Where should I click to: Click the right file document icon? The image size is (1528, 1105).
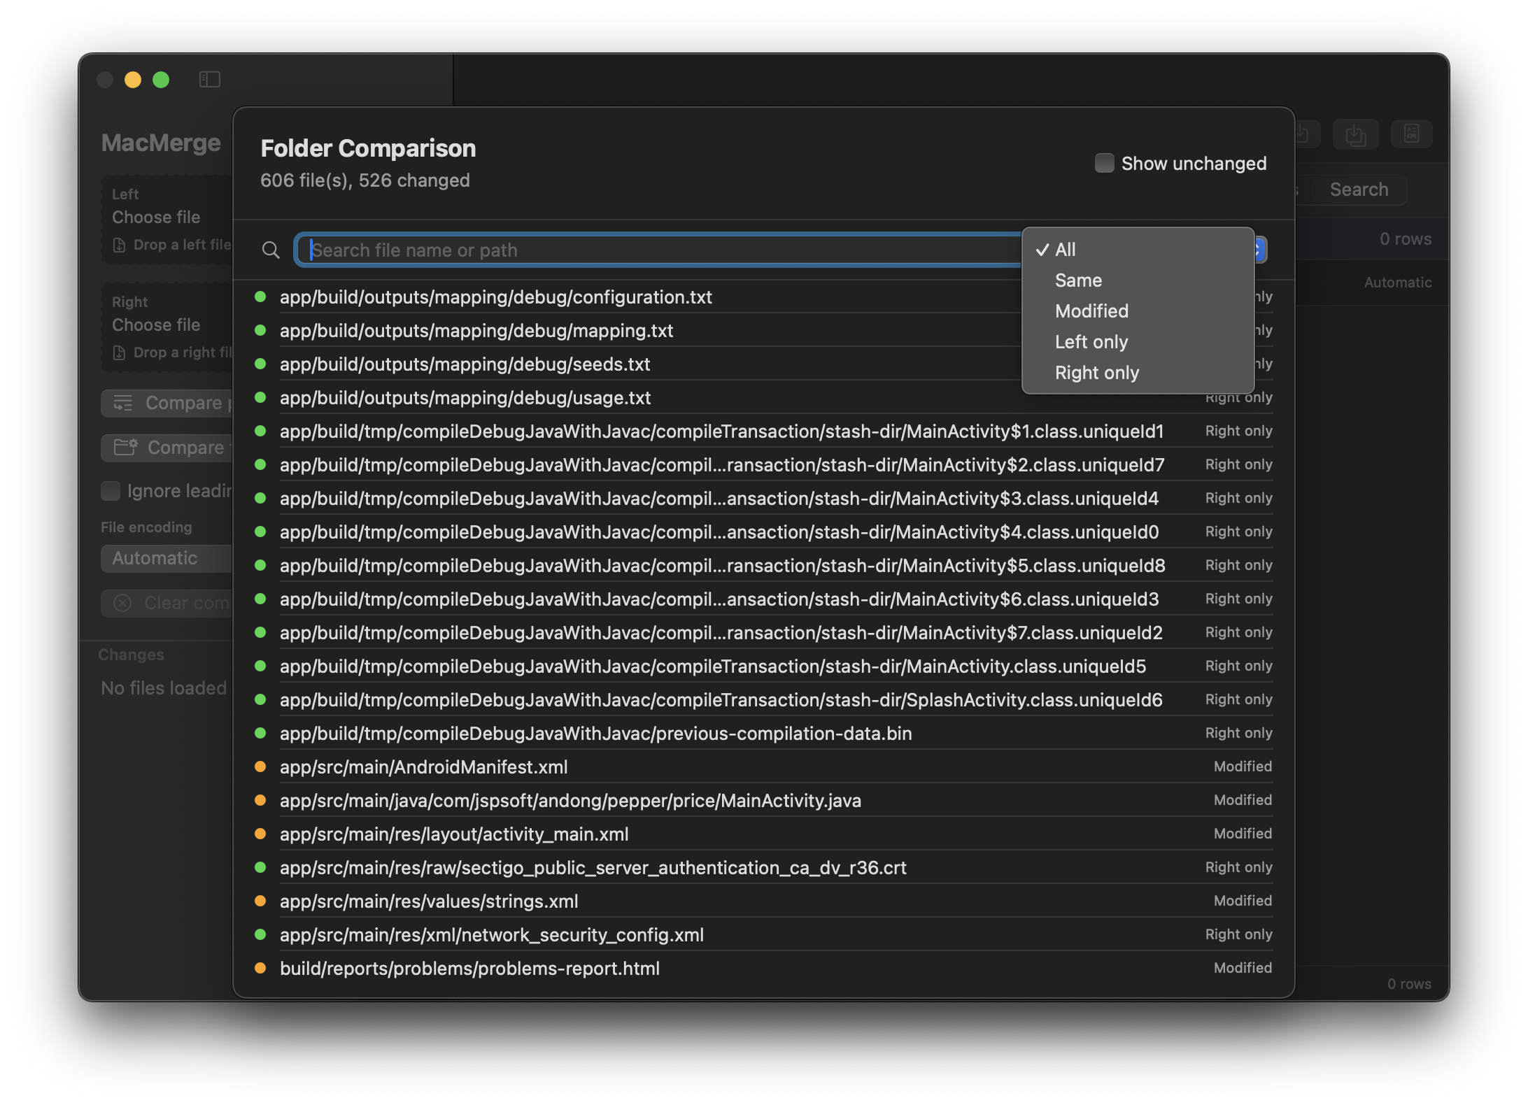pos(120,352)
